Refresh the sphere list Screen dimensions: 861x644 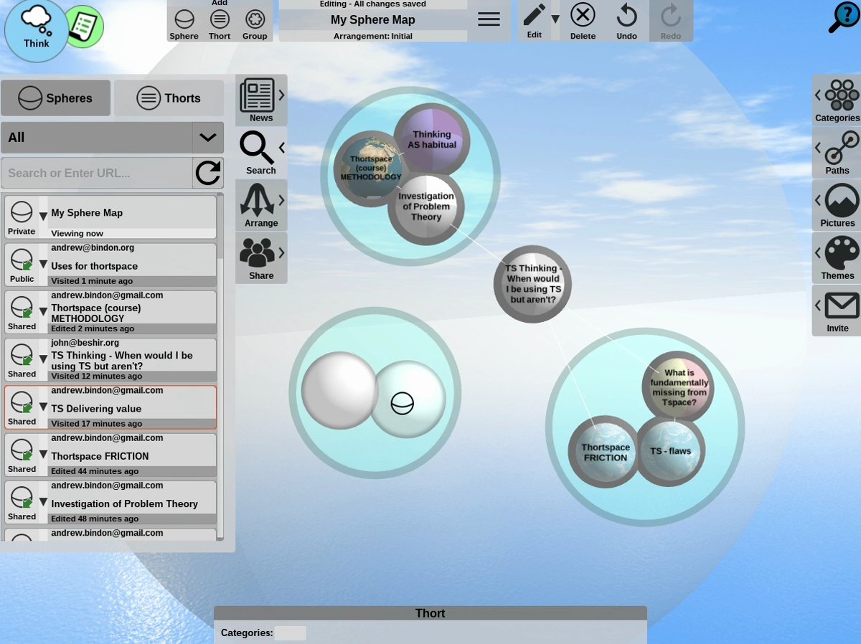click(x=208, y=173)
